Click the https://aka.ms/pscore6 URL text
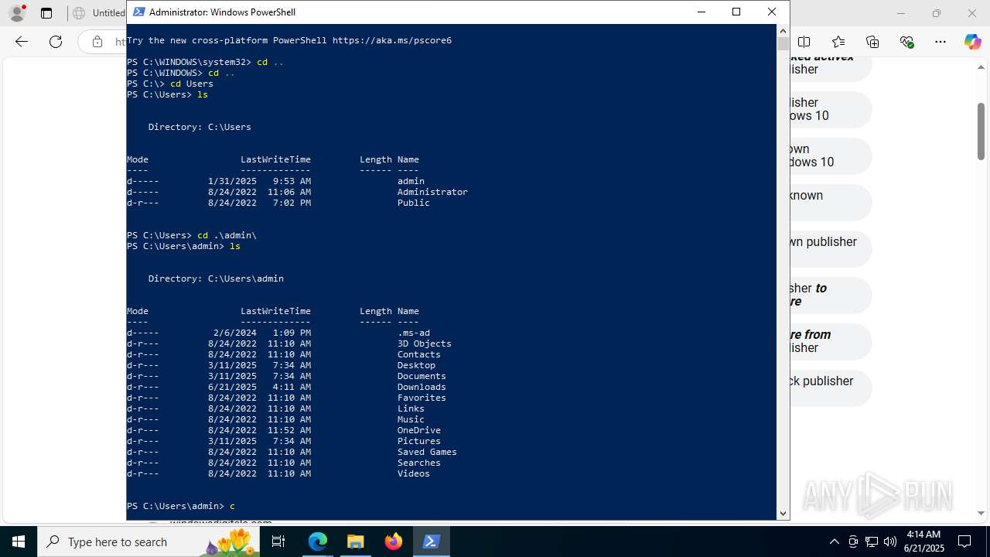The image size is (990, 557). point(392,40)
